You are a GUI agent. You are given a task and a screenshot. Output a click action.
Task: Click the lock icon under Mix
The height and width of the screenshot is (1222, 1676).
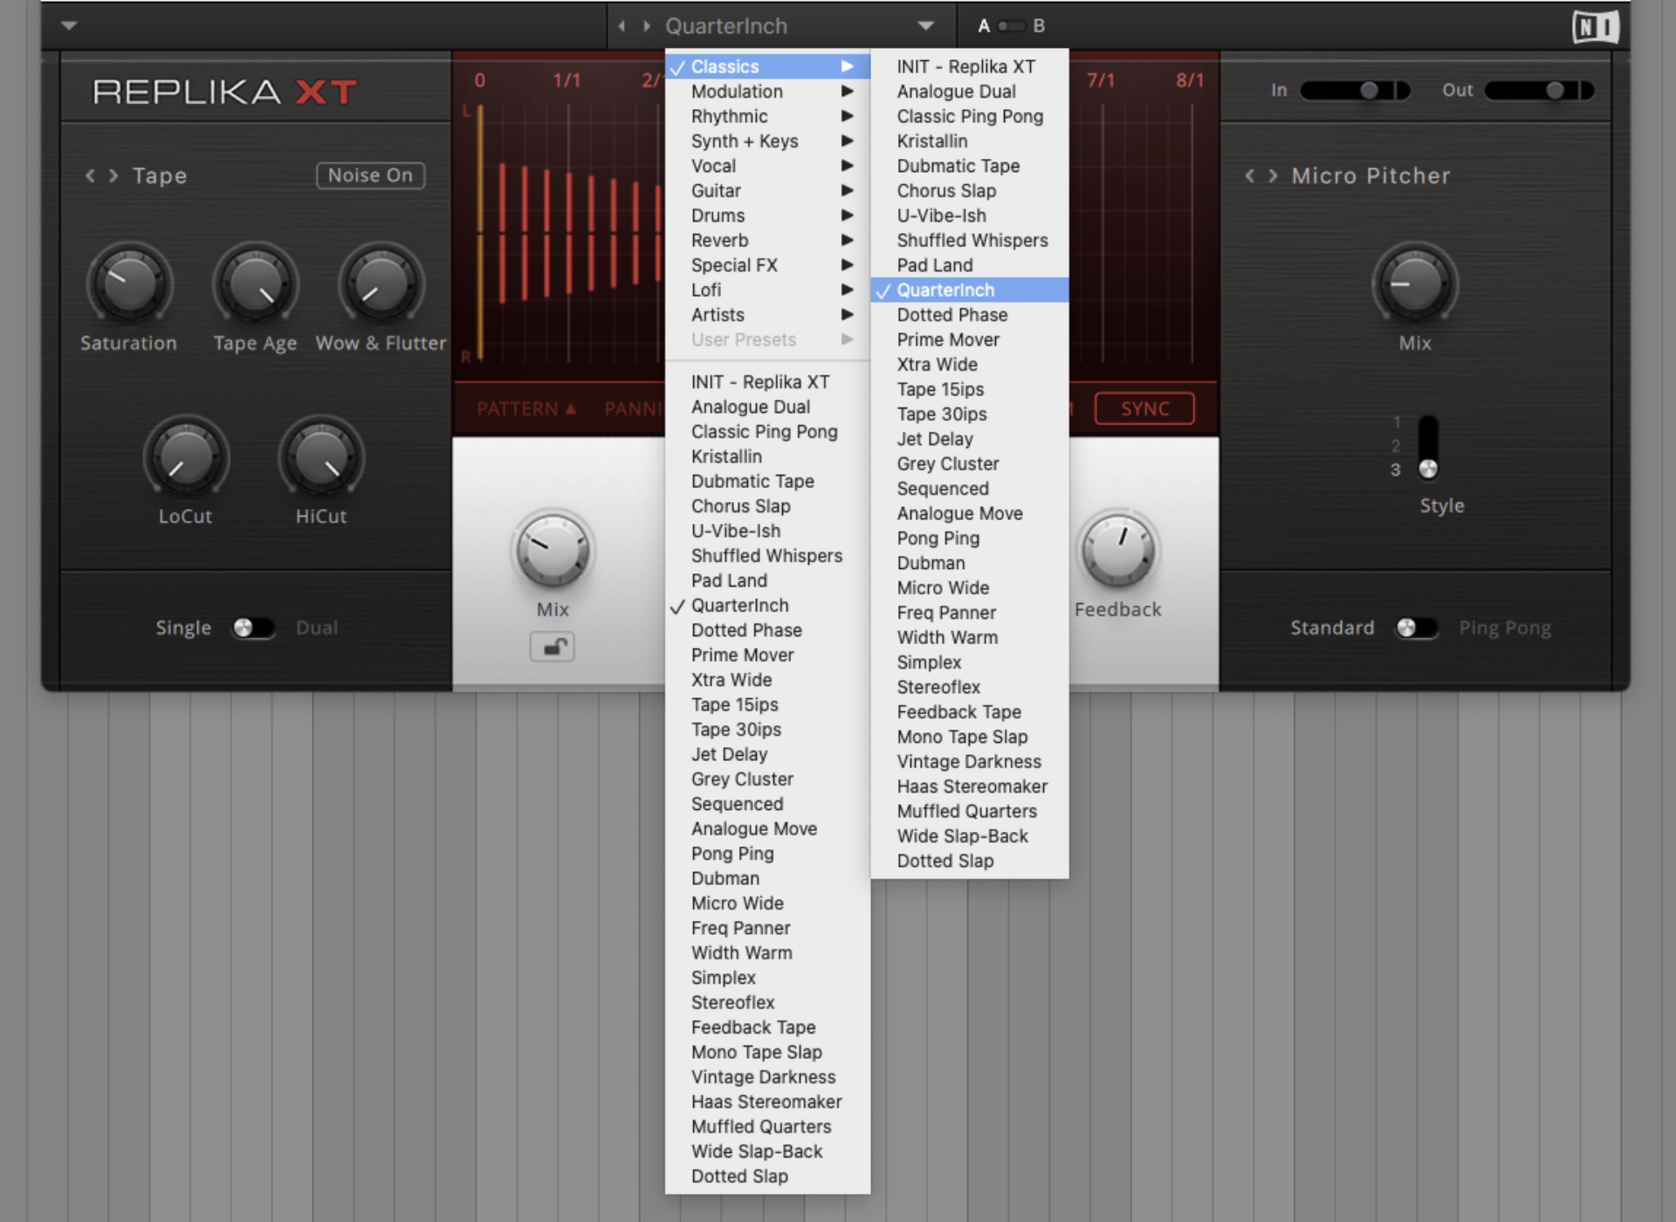pyautogui.click(x=553, y=646)
